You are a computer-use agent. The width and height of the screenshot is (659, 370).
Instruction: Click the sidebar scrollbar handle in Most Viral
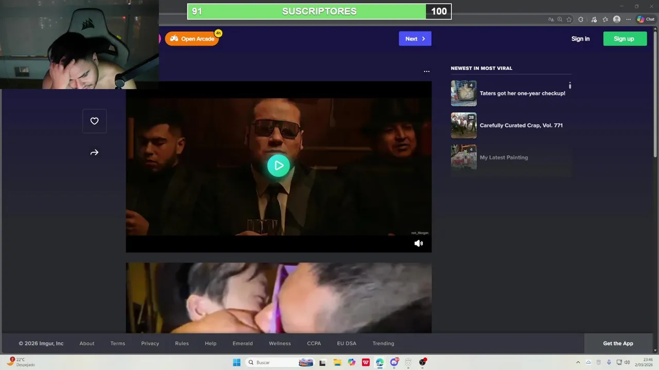pos(570,85)
